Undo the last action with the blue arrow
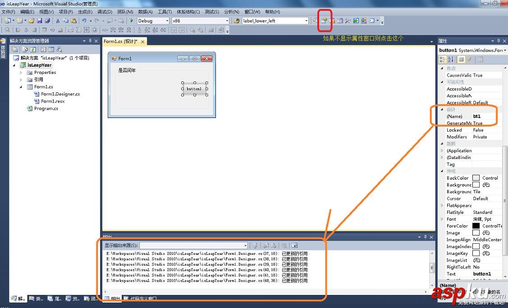Image resolution: width=508 pixels, height=308 pixels. click(84, 21)
